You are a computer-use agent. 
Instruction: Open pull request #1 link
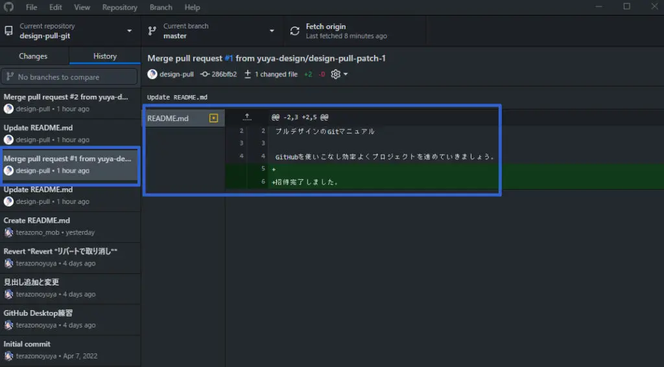[x=229, y=58]
